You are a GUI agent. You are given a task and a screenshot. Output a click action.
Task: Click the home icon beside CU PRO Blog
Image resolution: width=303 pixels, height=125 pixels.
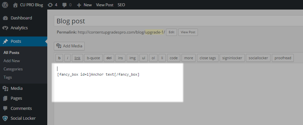coord(15,5)
